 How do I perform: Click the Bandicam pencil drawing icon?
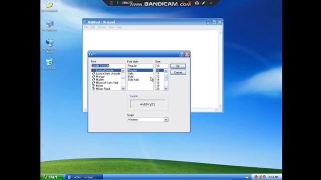(203, 3)
